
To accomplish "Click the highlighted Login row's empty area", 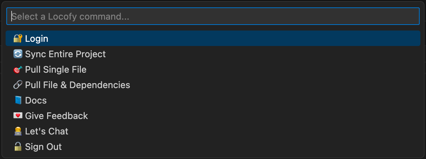I will point(234,39).
